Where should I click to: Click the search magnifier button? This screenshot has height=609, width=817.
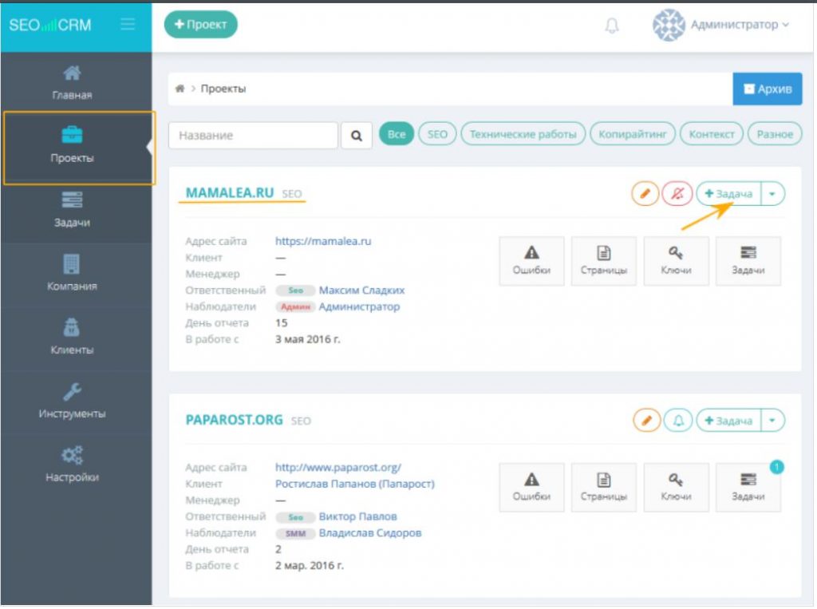click(357, 136)
